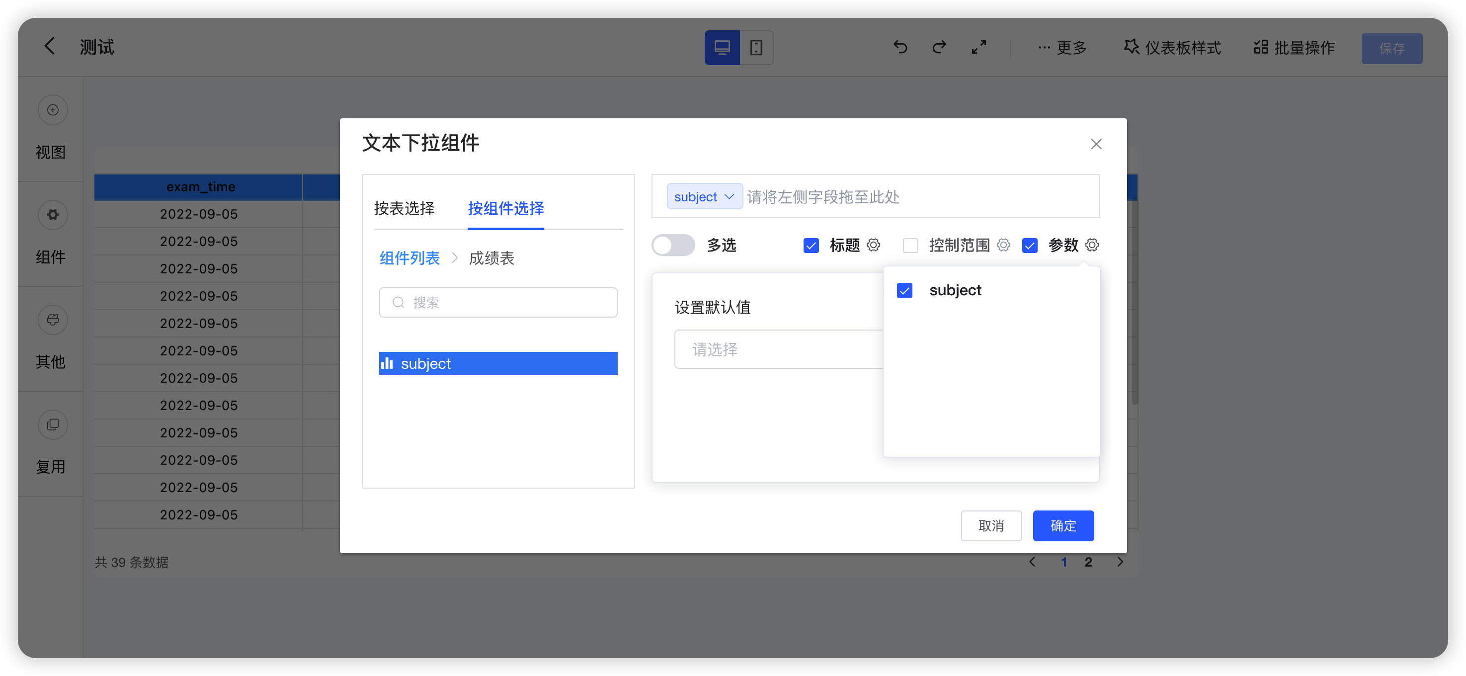Screen dimensions: 1466x676
Task: Toggle the 多选 switch
Action: point(673,245)
